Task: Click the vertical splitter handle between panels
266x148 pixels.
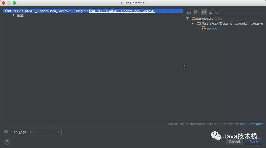Action: coord(184,65)
